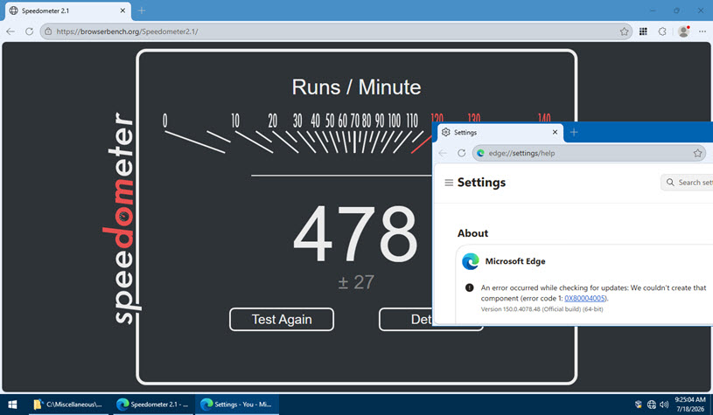Open the network globe tray icon
The image size is (713, 415).
click(x=651, y=405)
